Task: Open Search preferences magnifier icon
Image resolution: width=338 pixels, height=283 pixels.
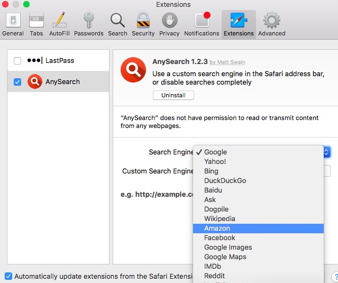Action: click(117, 24)
